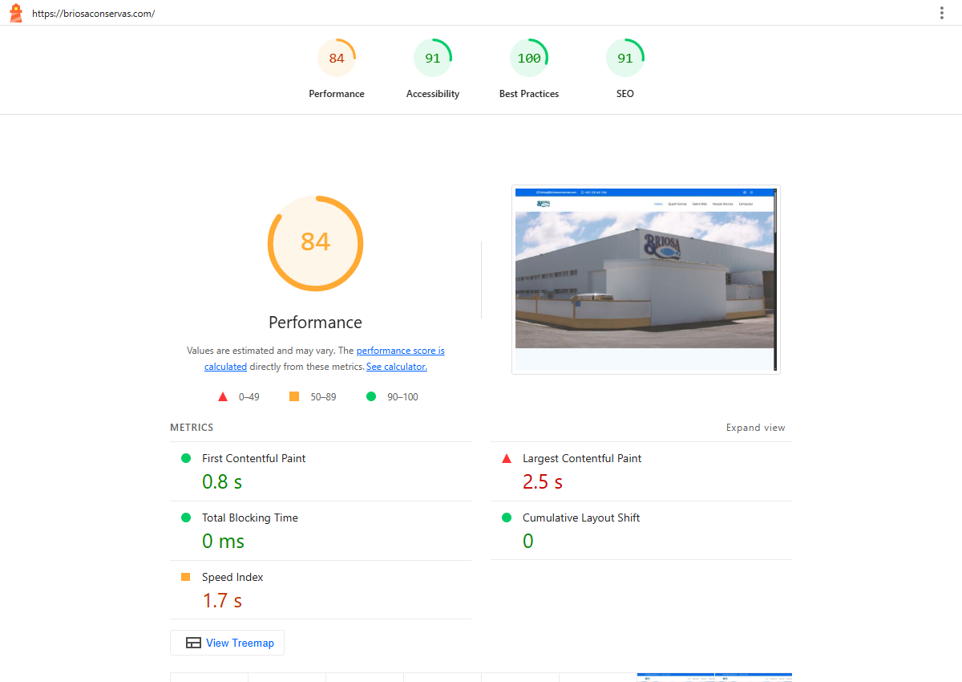Click green dot beside Cumulative Layout Shift
The height and width of the screenshot is (682, 962).
click(507, 518)
